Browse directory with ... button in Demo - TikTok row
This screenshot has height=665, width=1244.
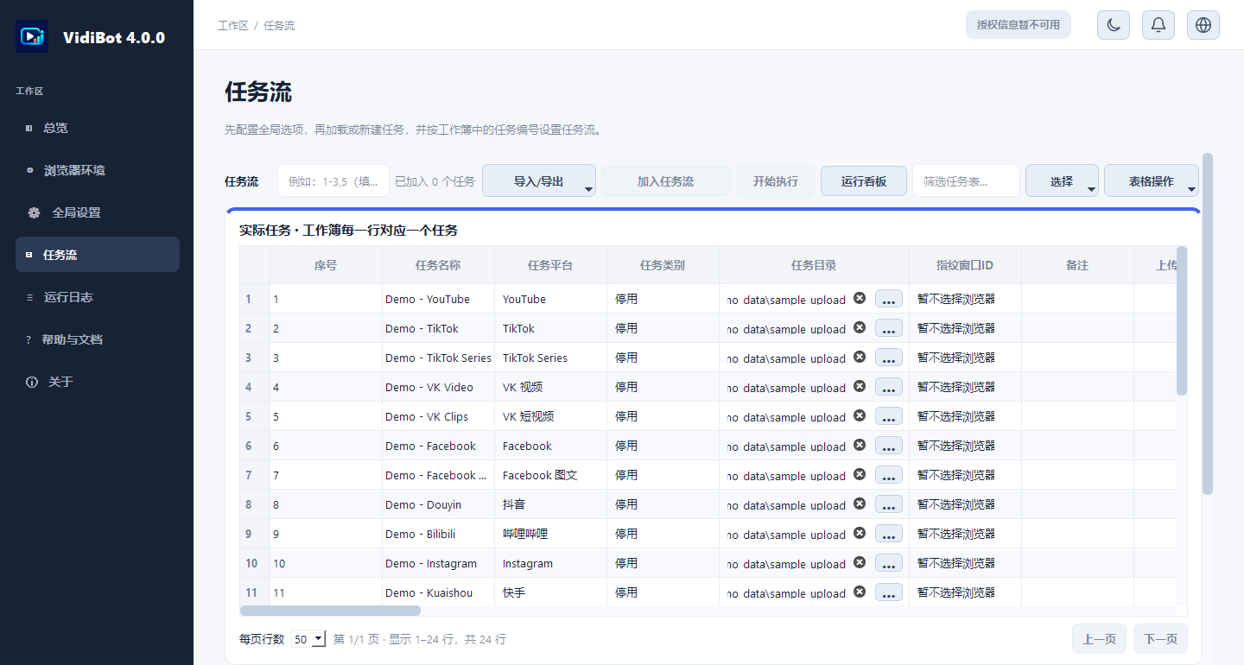coord(889,328)
